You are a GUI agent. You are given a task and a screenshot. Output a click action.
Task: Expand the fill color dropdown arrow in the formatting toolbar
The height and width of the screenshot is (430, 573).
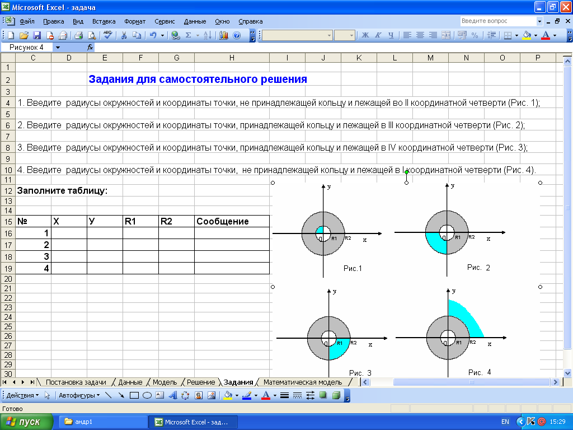pos(536,35)
